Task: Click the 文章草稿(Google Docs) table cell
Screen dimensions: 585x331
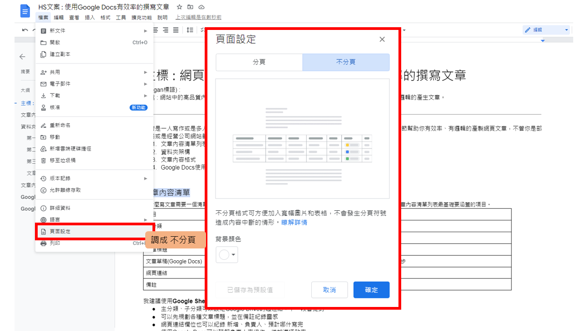Action: [174, 261]
